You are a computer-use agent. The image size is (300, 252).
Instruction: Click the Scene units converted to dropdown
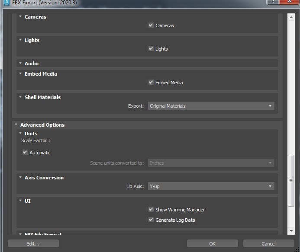211,163
